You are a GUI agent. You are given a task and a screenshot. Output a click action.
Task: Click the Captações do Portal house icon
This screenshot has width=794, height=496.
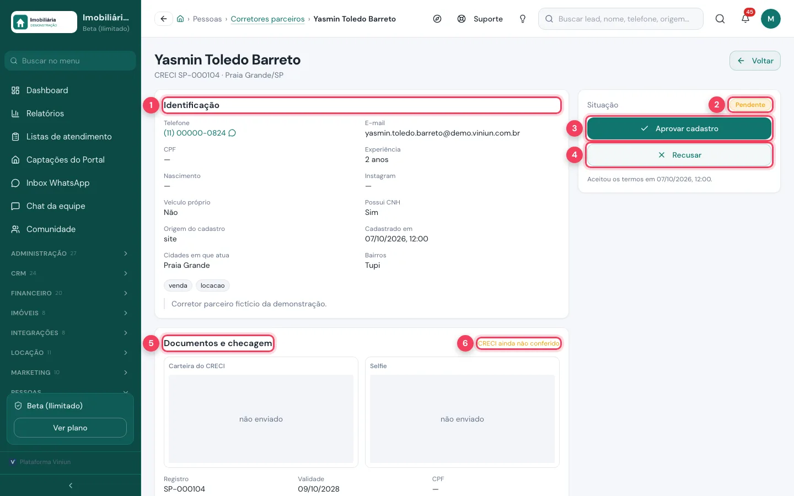pyautogui.click(x=15, y=160)
